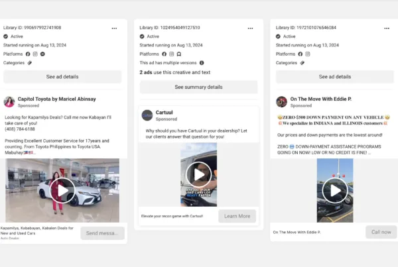Play the Eddie P. car lot video
Image resolution: width=398 pixels, height=267 pixels.
pyautogui.click(x=335, y=191)
